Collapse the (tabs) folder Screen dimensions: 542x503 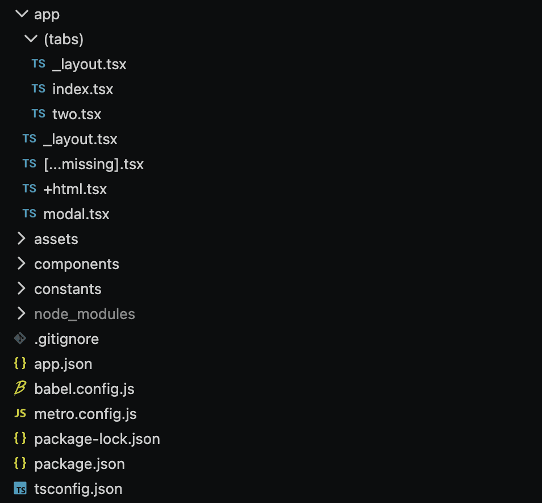pyautogui.click(x=30, y=39)
